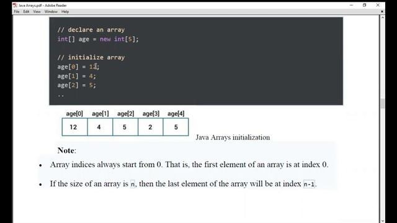Click the vertical scrollbar down arrow
Viewport: 397px width, 223px height.
(382, 221)
